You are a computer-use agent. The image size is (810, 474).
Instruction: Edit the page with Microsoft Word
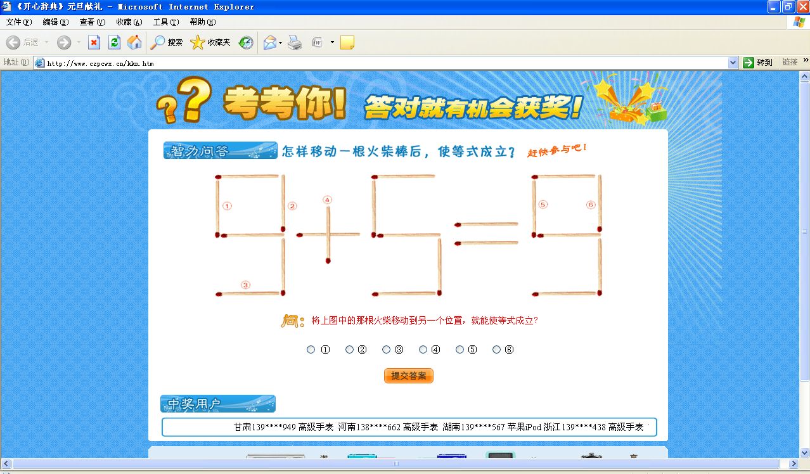316,42
